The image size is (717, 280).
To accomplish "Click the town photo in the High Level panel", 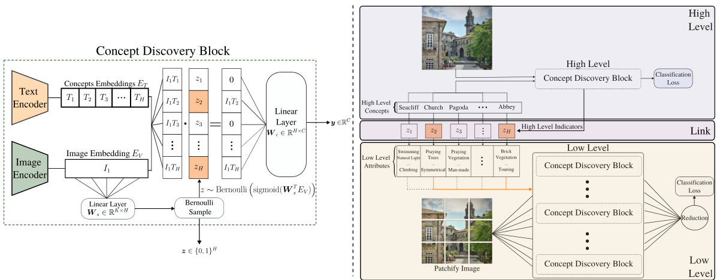I will [457, 38].
